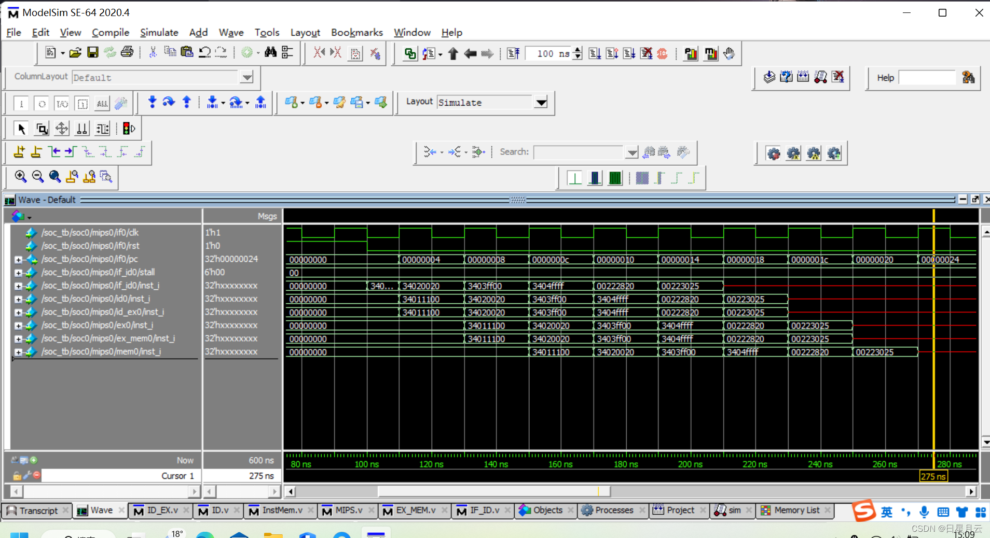The image size is (990, 538).
Task: Click the Zoom In magnifier icon
Action: [21, 177]
